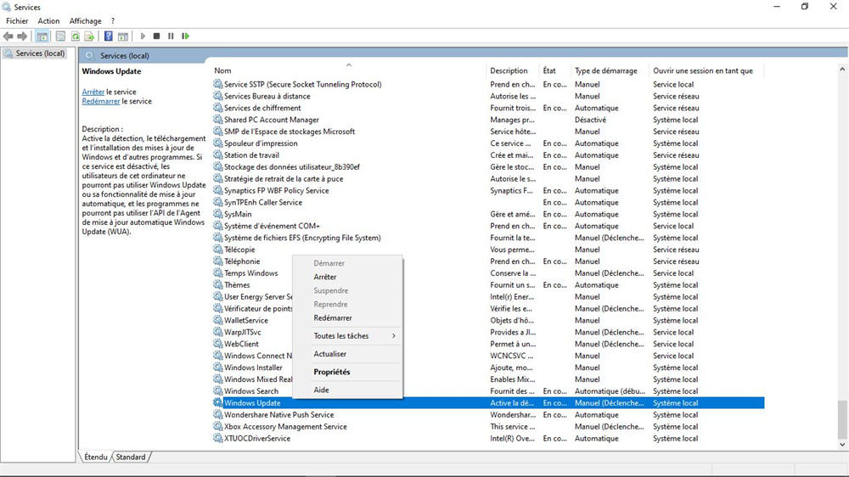Viewport: 849px width, 477px height.
Task: Toggle the console tree toolbar icon
Action: pyautogui.click(x=42, y=36)
